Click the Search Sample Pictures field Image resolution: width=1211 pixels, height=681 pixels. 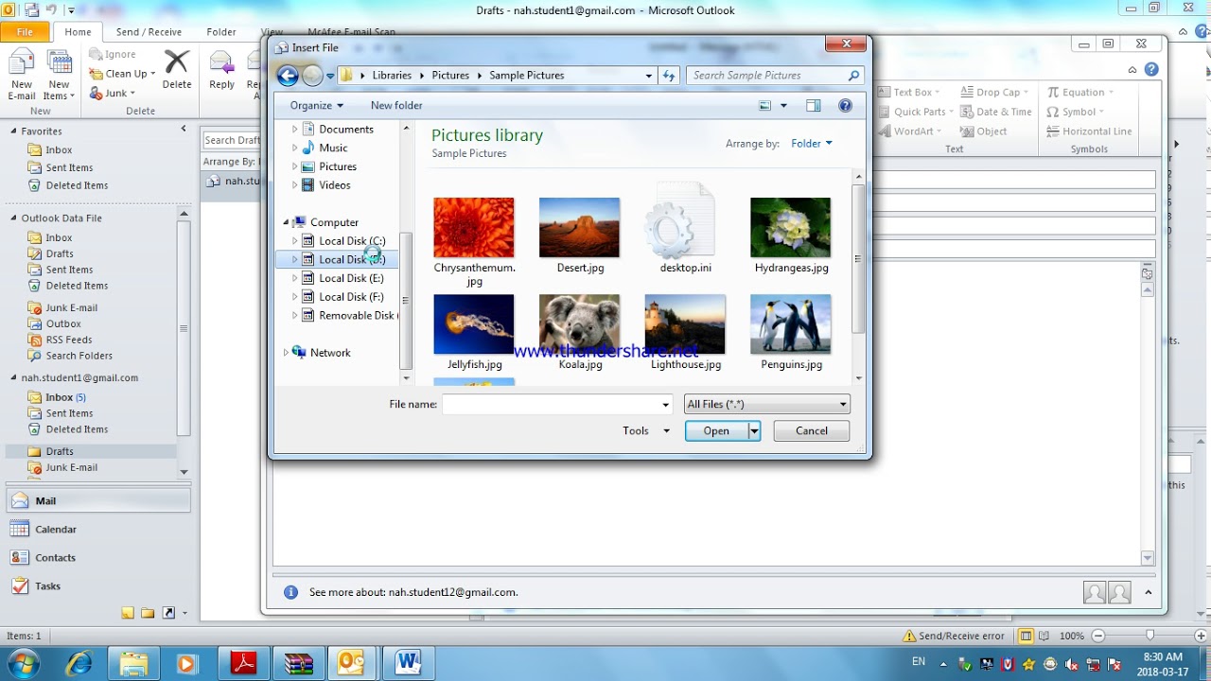(x=764, y=76)
